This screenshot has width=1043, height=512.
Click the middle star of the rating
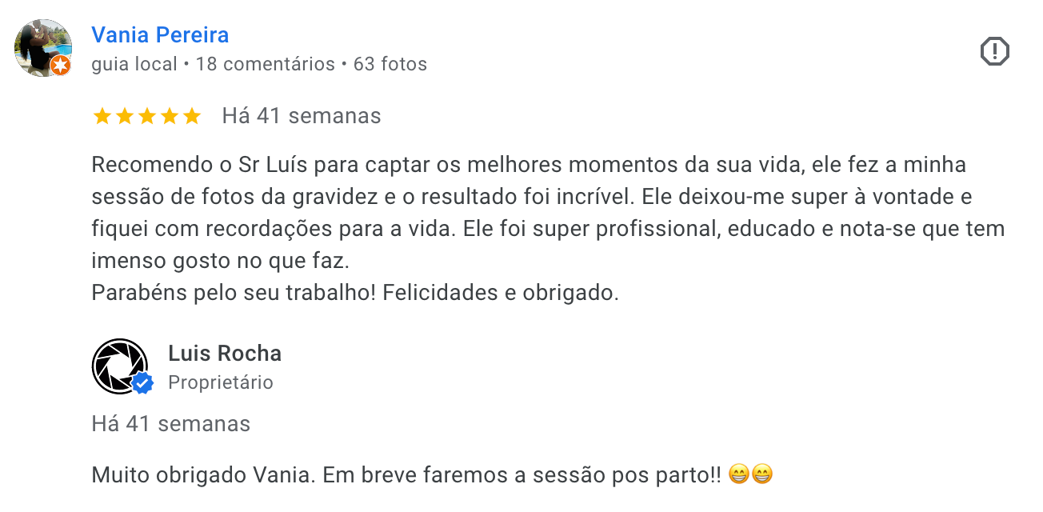pos(147,115)
